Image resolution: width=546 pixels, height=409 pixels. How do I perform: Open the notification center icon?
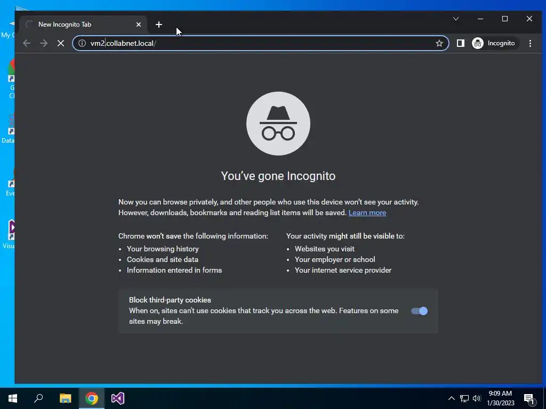[529, 398]
